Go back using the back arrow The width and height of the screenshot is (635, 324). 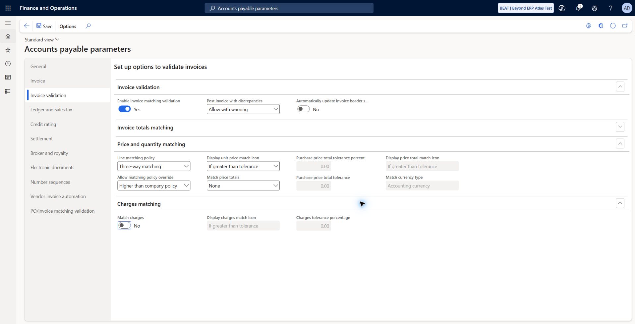27,26
